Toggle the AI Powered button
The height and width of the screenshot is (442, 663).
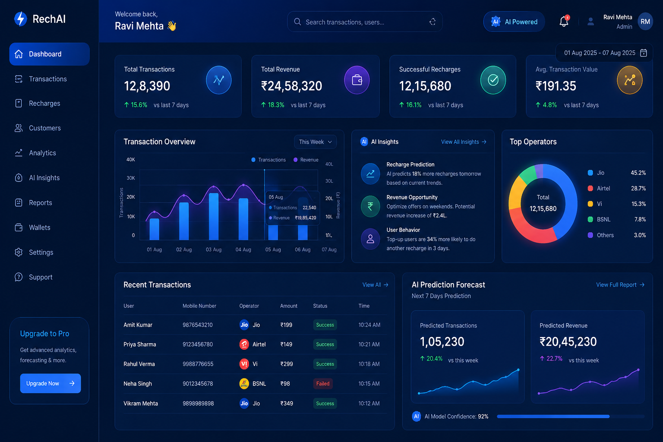[514, 22]
